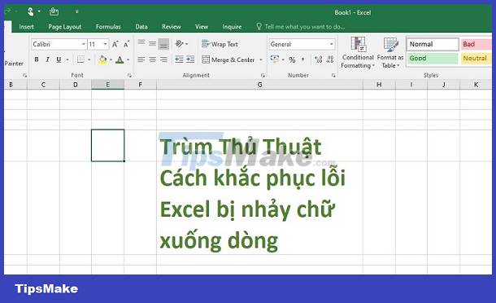The image size is (496, 303).
Task: Toggle Bold formatting
Action: pyautogui.click(x=37, y=59)
